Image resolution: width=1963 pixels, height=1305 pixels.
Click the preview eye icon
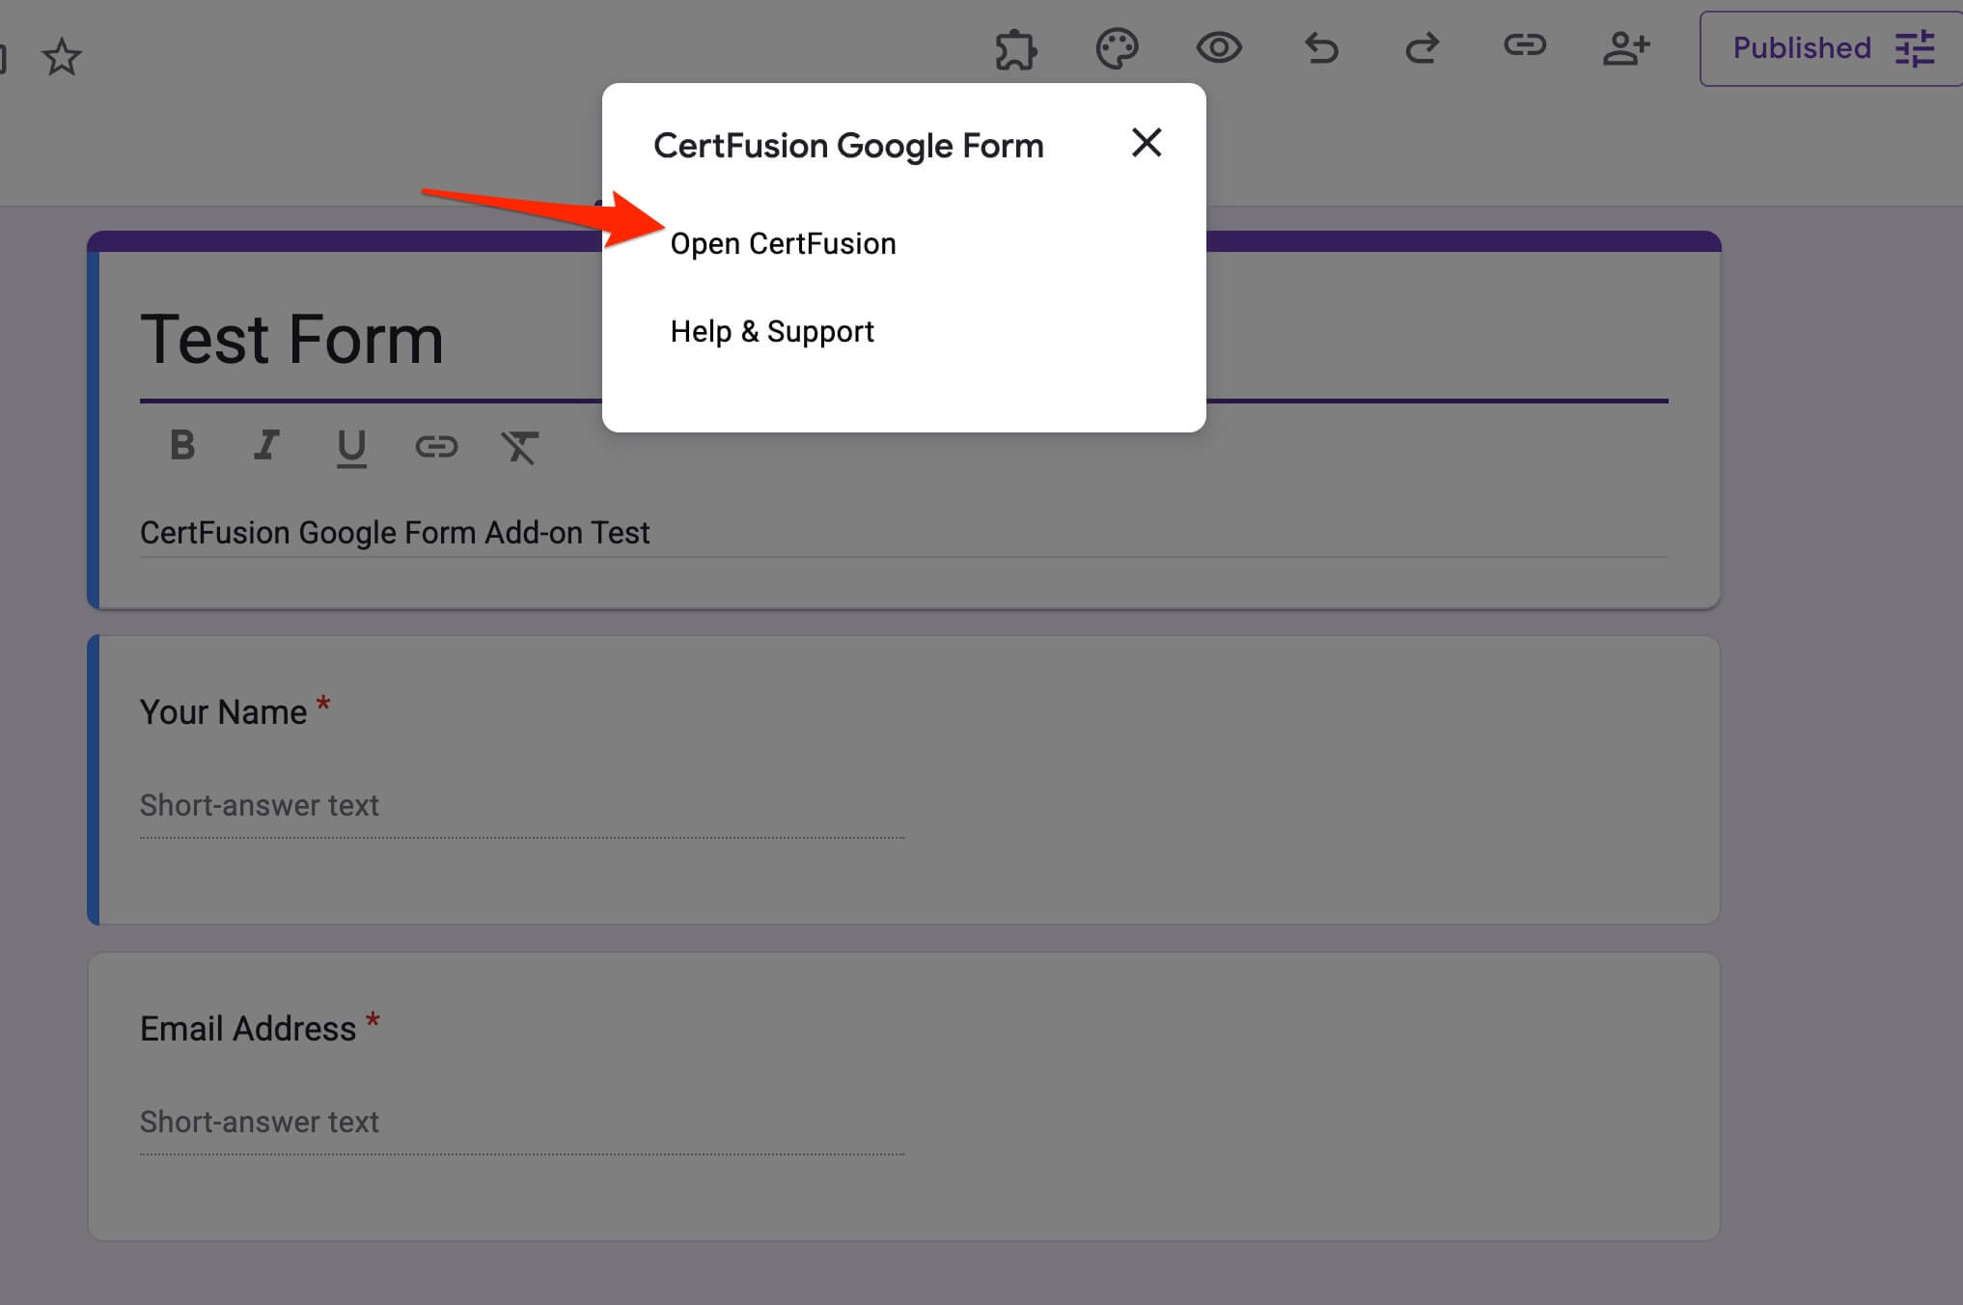(1219, 47)
